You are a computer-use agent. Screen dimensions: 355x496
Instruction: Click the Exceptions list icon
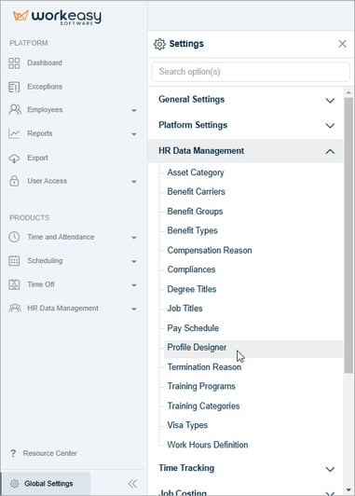click(14, 87)
